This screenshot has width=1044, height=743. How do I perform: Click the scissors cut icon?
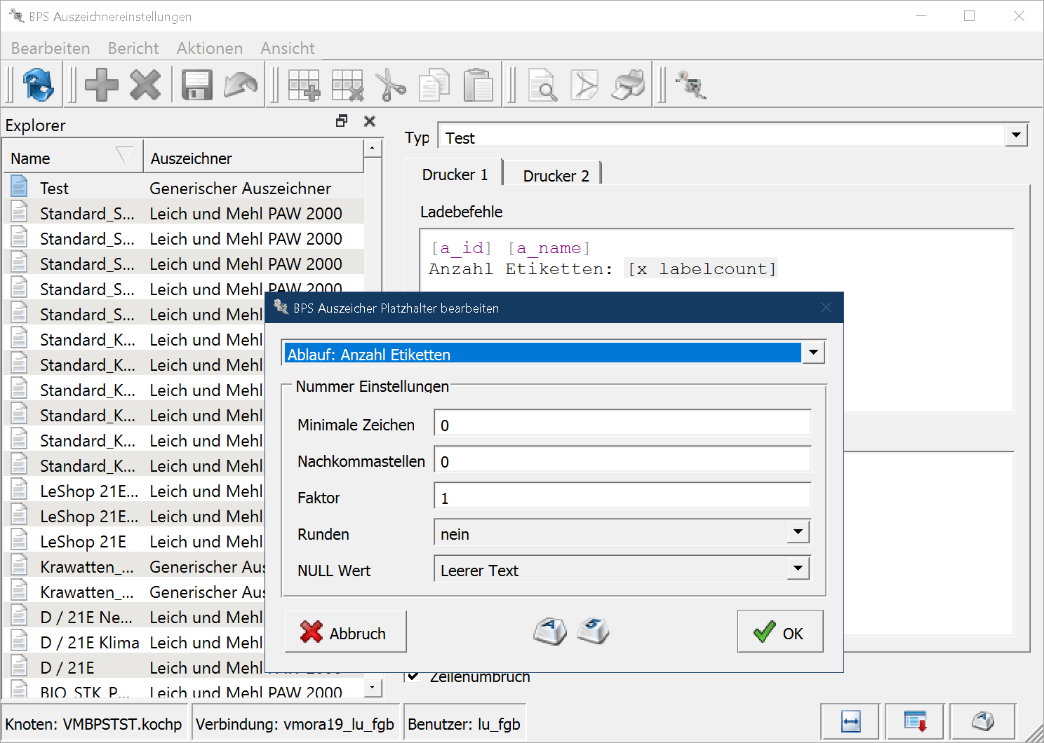click(x=391, y=86)
